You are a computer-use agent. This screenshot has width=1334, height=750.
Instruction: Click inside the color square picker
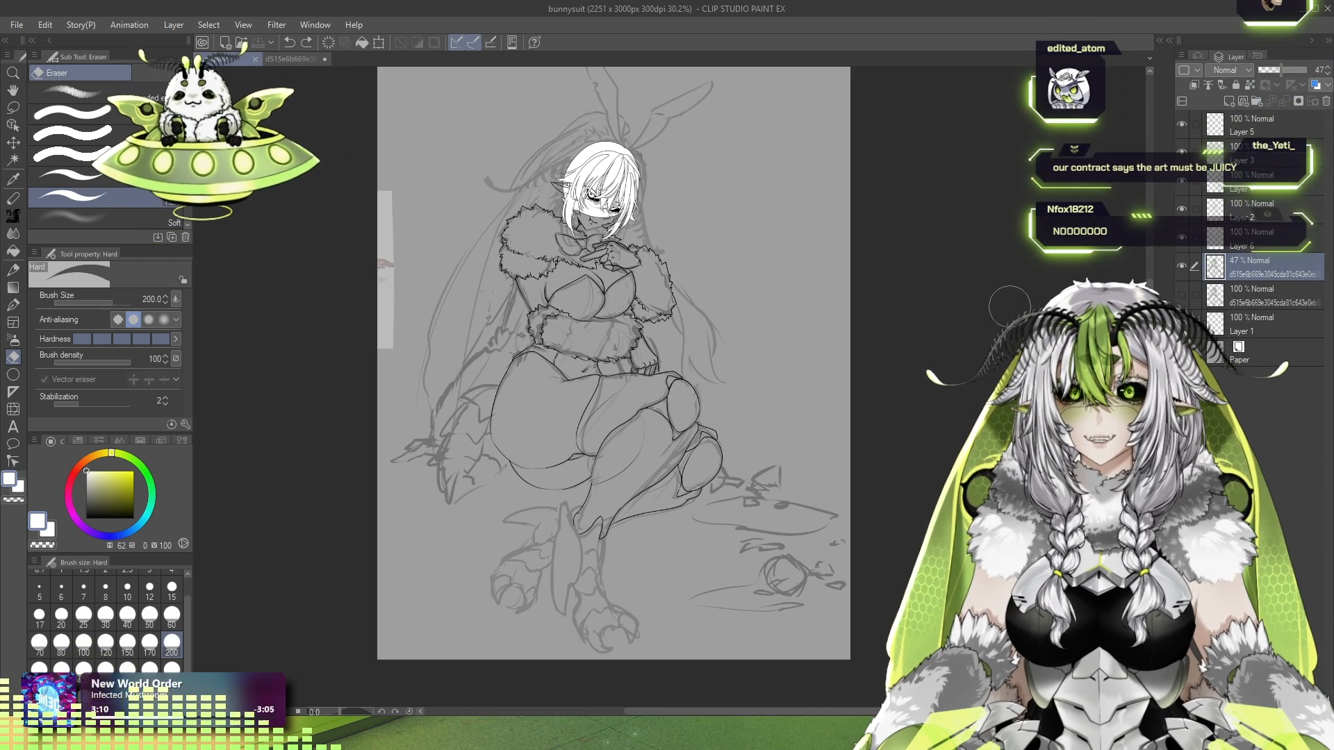click(110, 494)
